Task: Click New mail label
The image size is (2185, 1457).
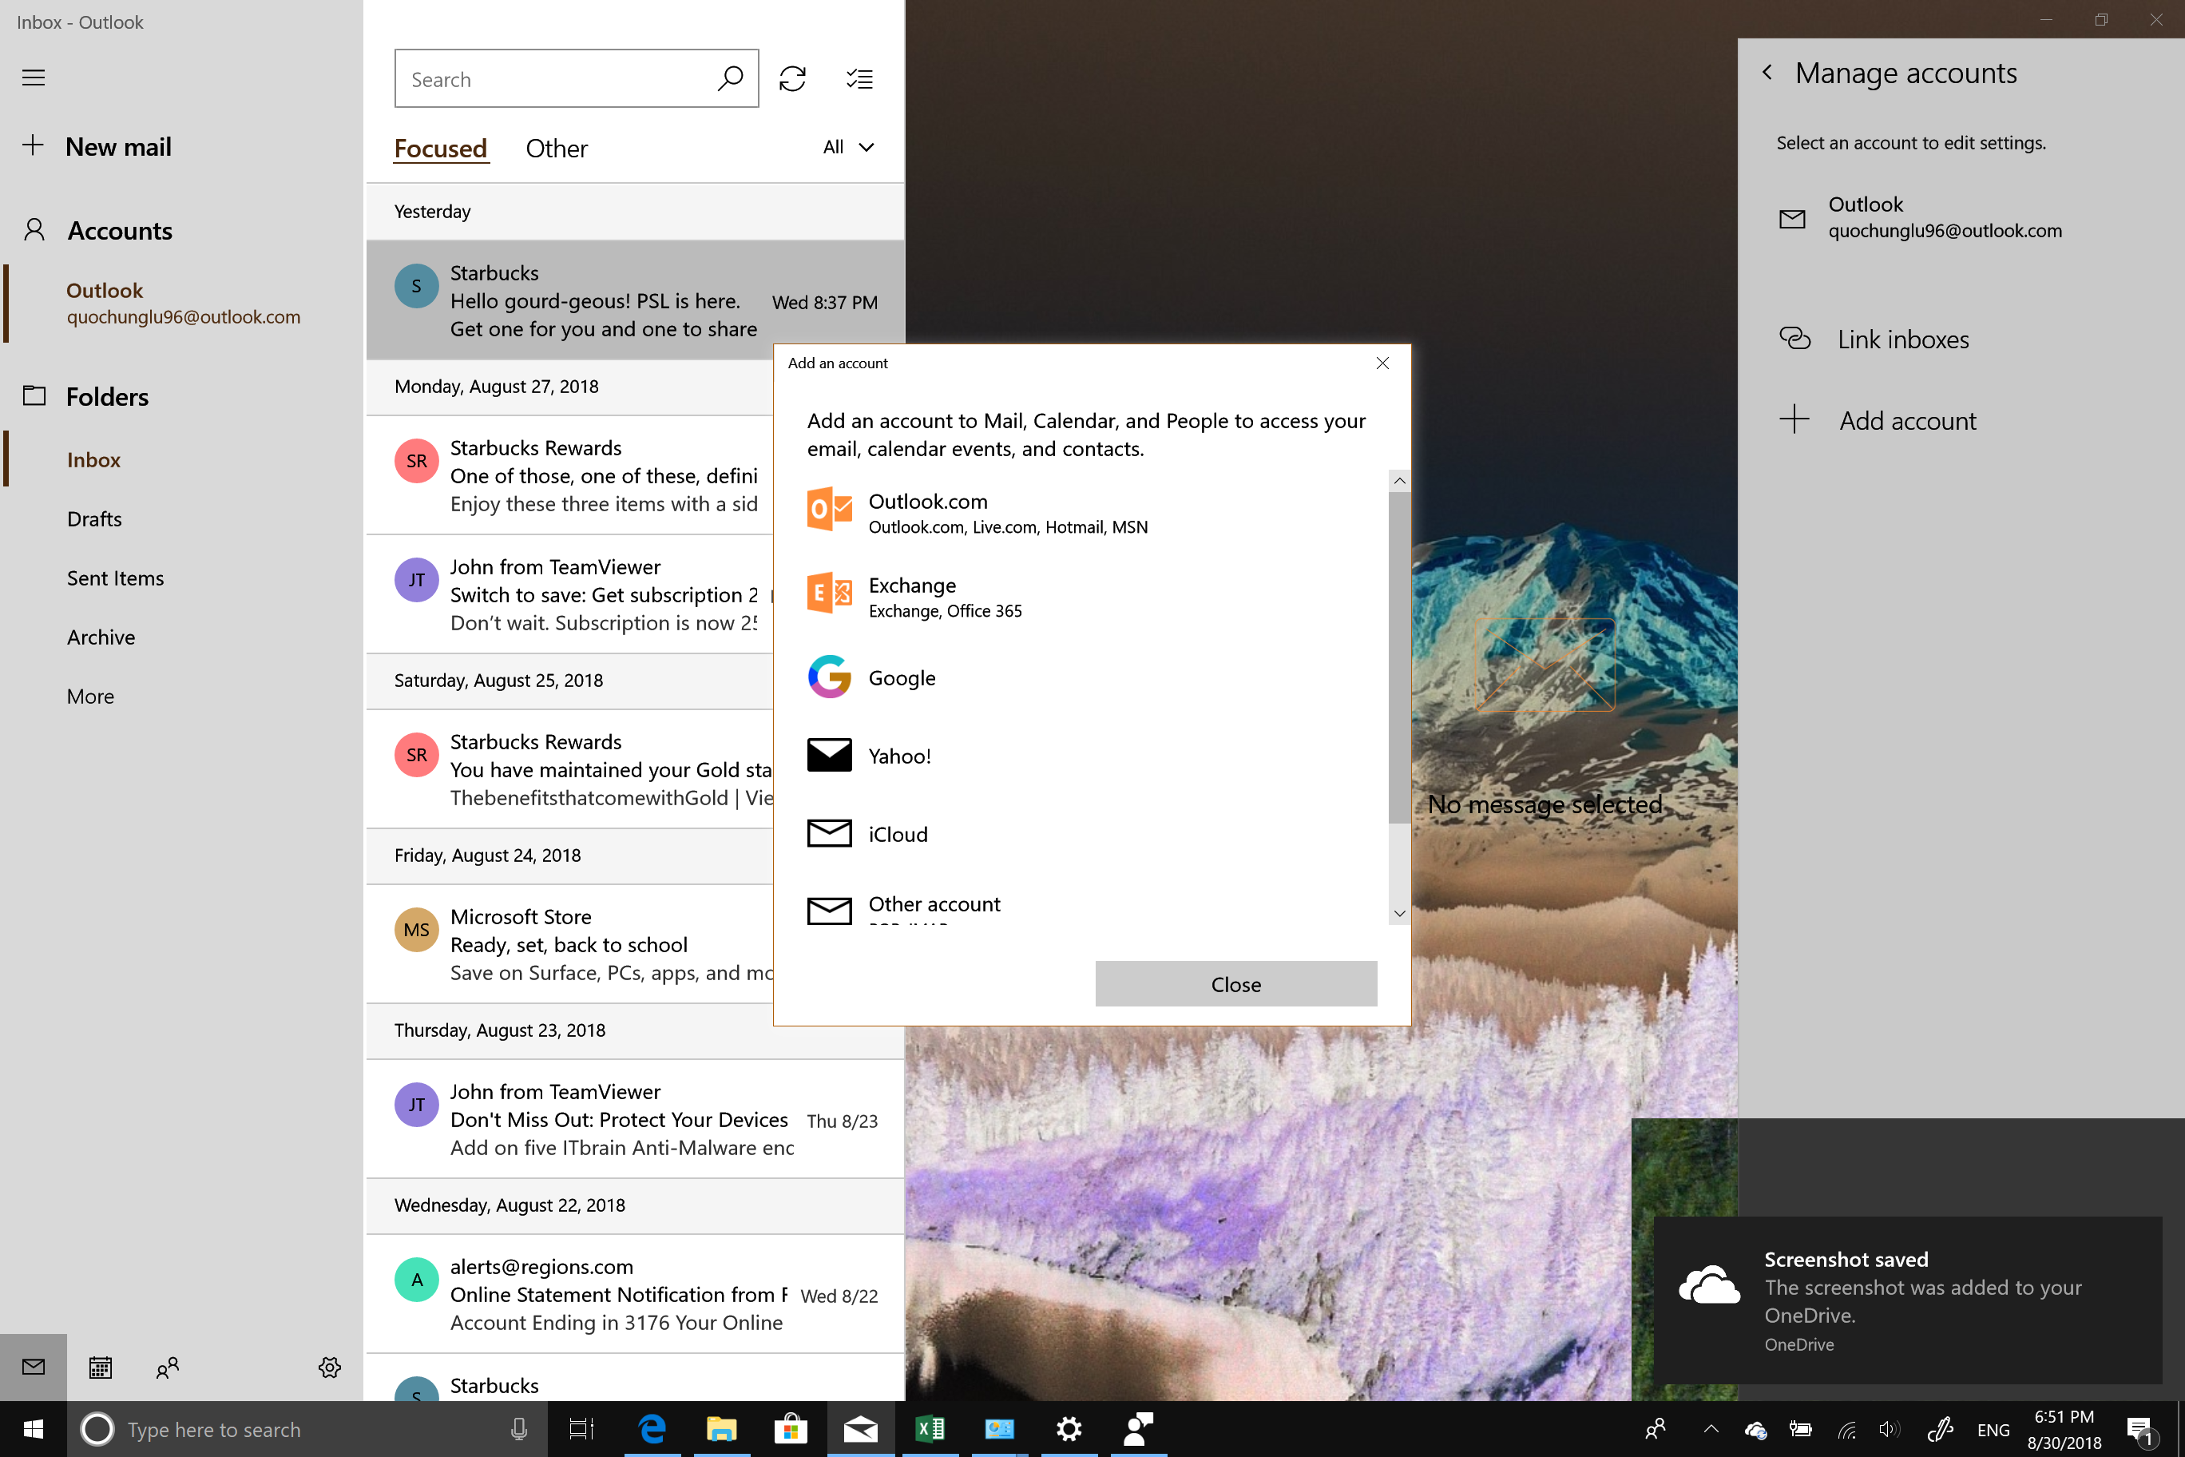Action: click(x=118, y=147)
